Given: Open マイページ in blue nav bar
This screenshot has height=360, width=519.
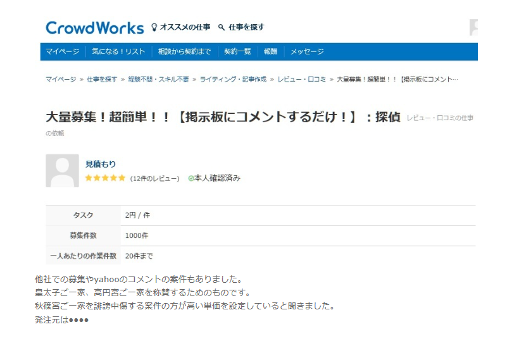Looking at the screenshot, I should click(x=63, y=52).
